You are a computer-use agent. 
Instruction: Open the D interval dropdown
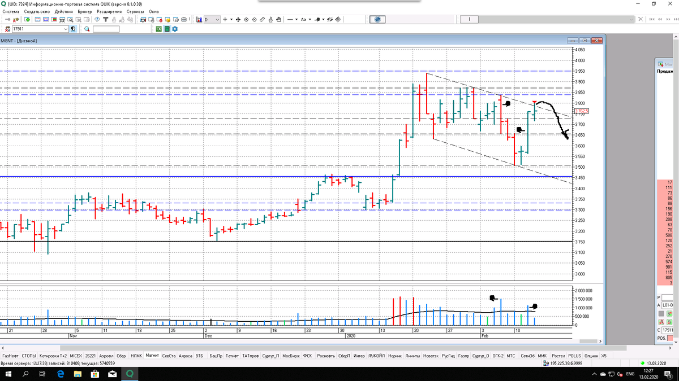pyautogui.click(x=212, y=19)
